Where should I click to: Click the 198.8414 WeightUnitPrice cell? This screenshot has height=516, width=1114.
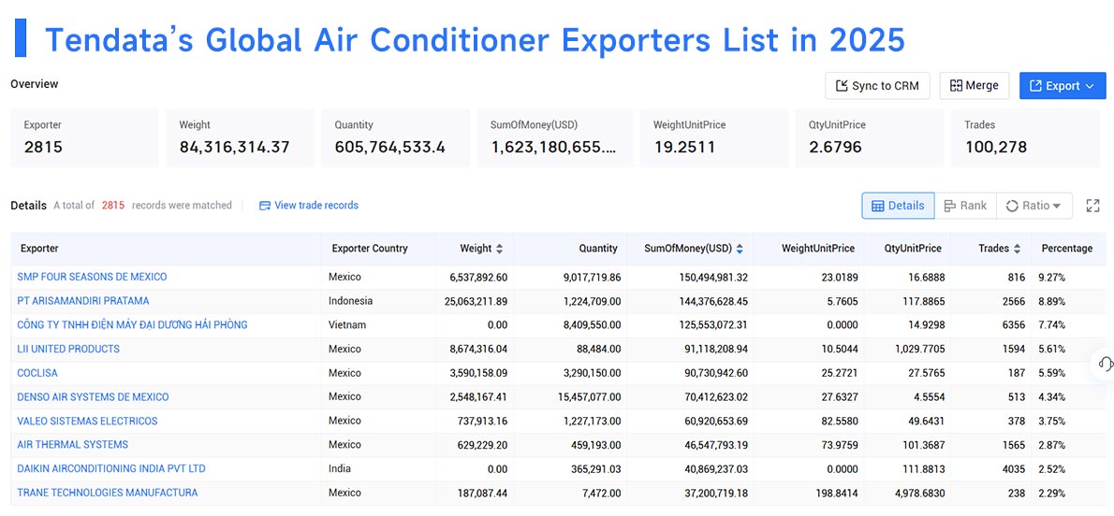pos(839,493)
